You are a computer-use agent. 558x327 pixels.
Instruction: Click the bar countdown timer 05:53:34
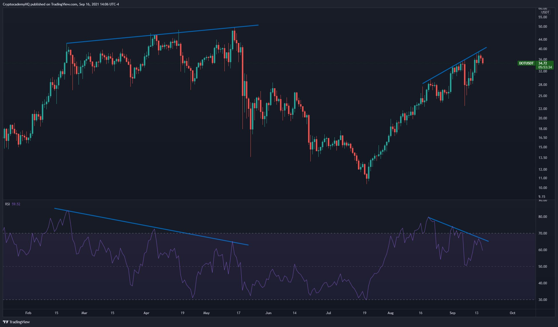coord(545,67)
